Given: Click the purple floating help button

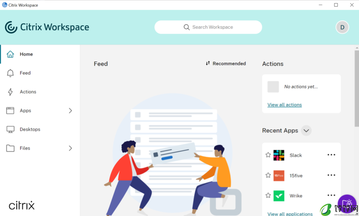Looking at the screenshot, I should [347, 204].
